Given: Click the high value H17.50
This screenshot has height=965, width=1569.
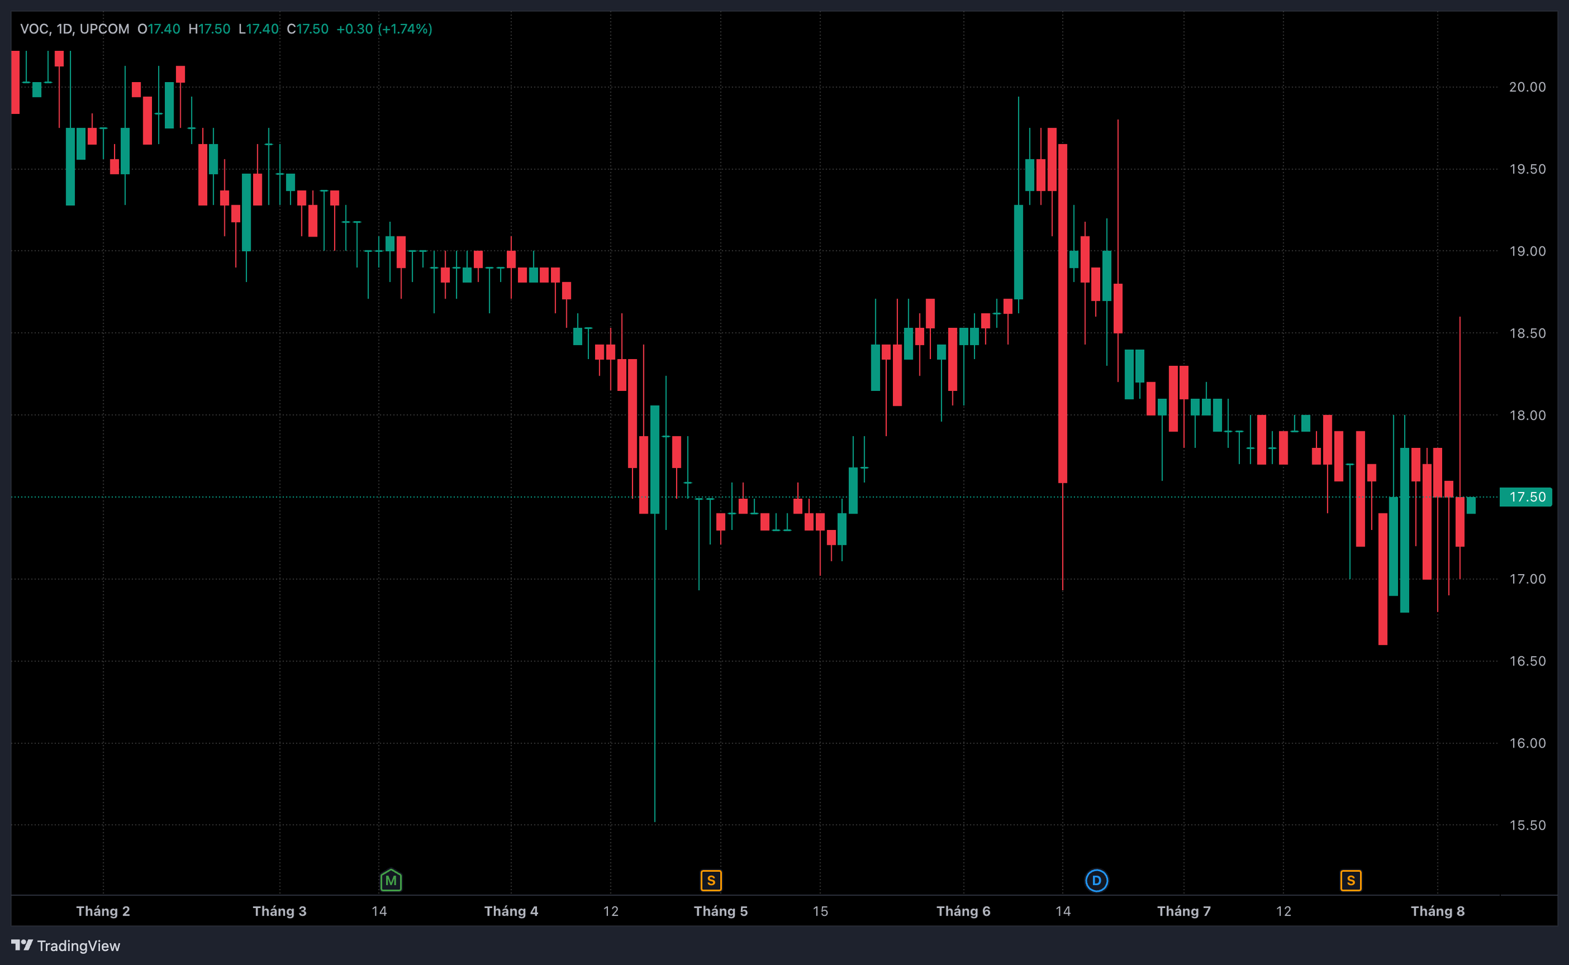Looking at the screenshot, I should click(x=210, y=29).
